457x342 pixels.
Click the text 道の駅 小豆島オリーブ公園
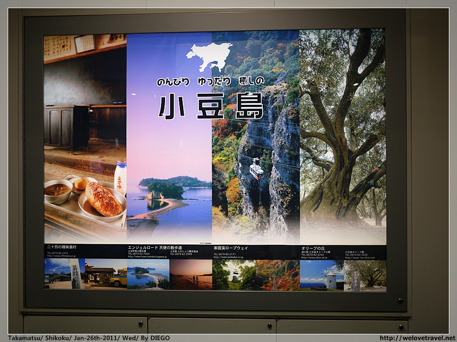click(316, 252)
